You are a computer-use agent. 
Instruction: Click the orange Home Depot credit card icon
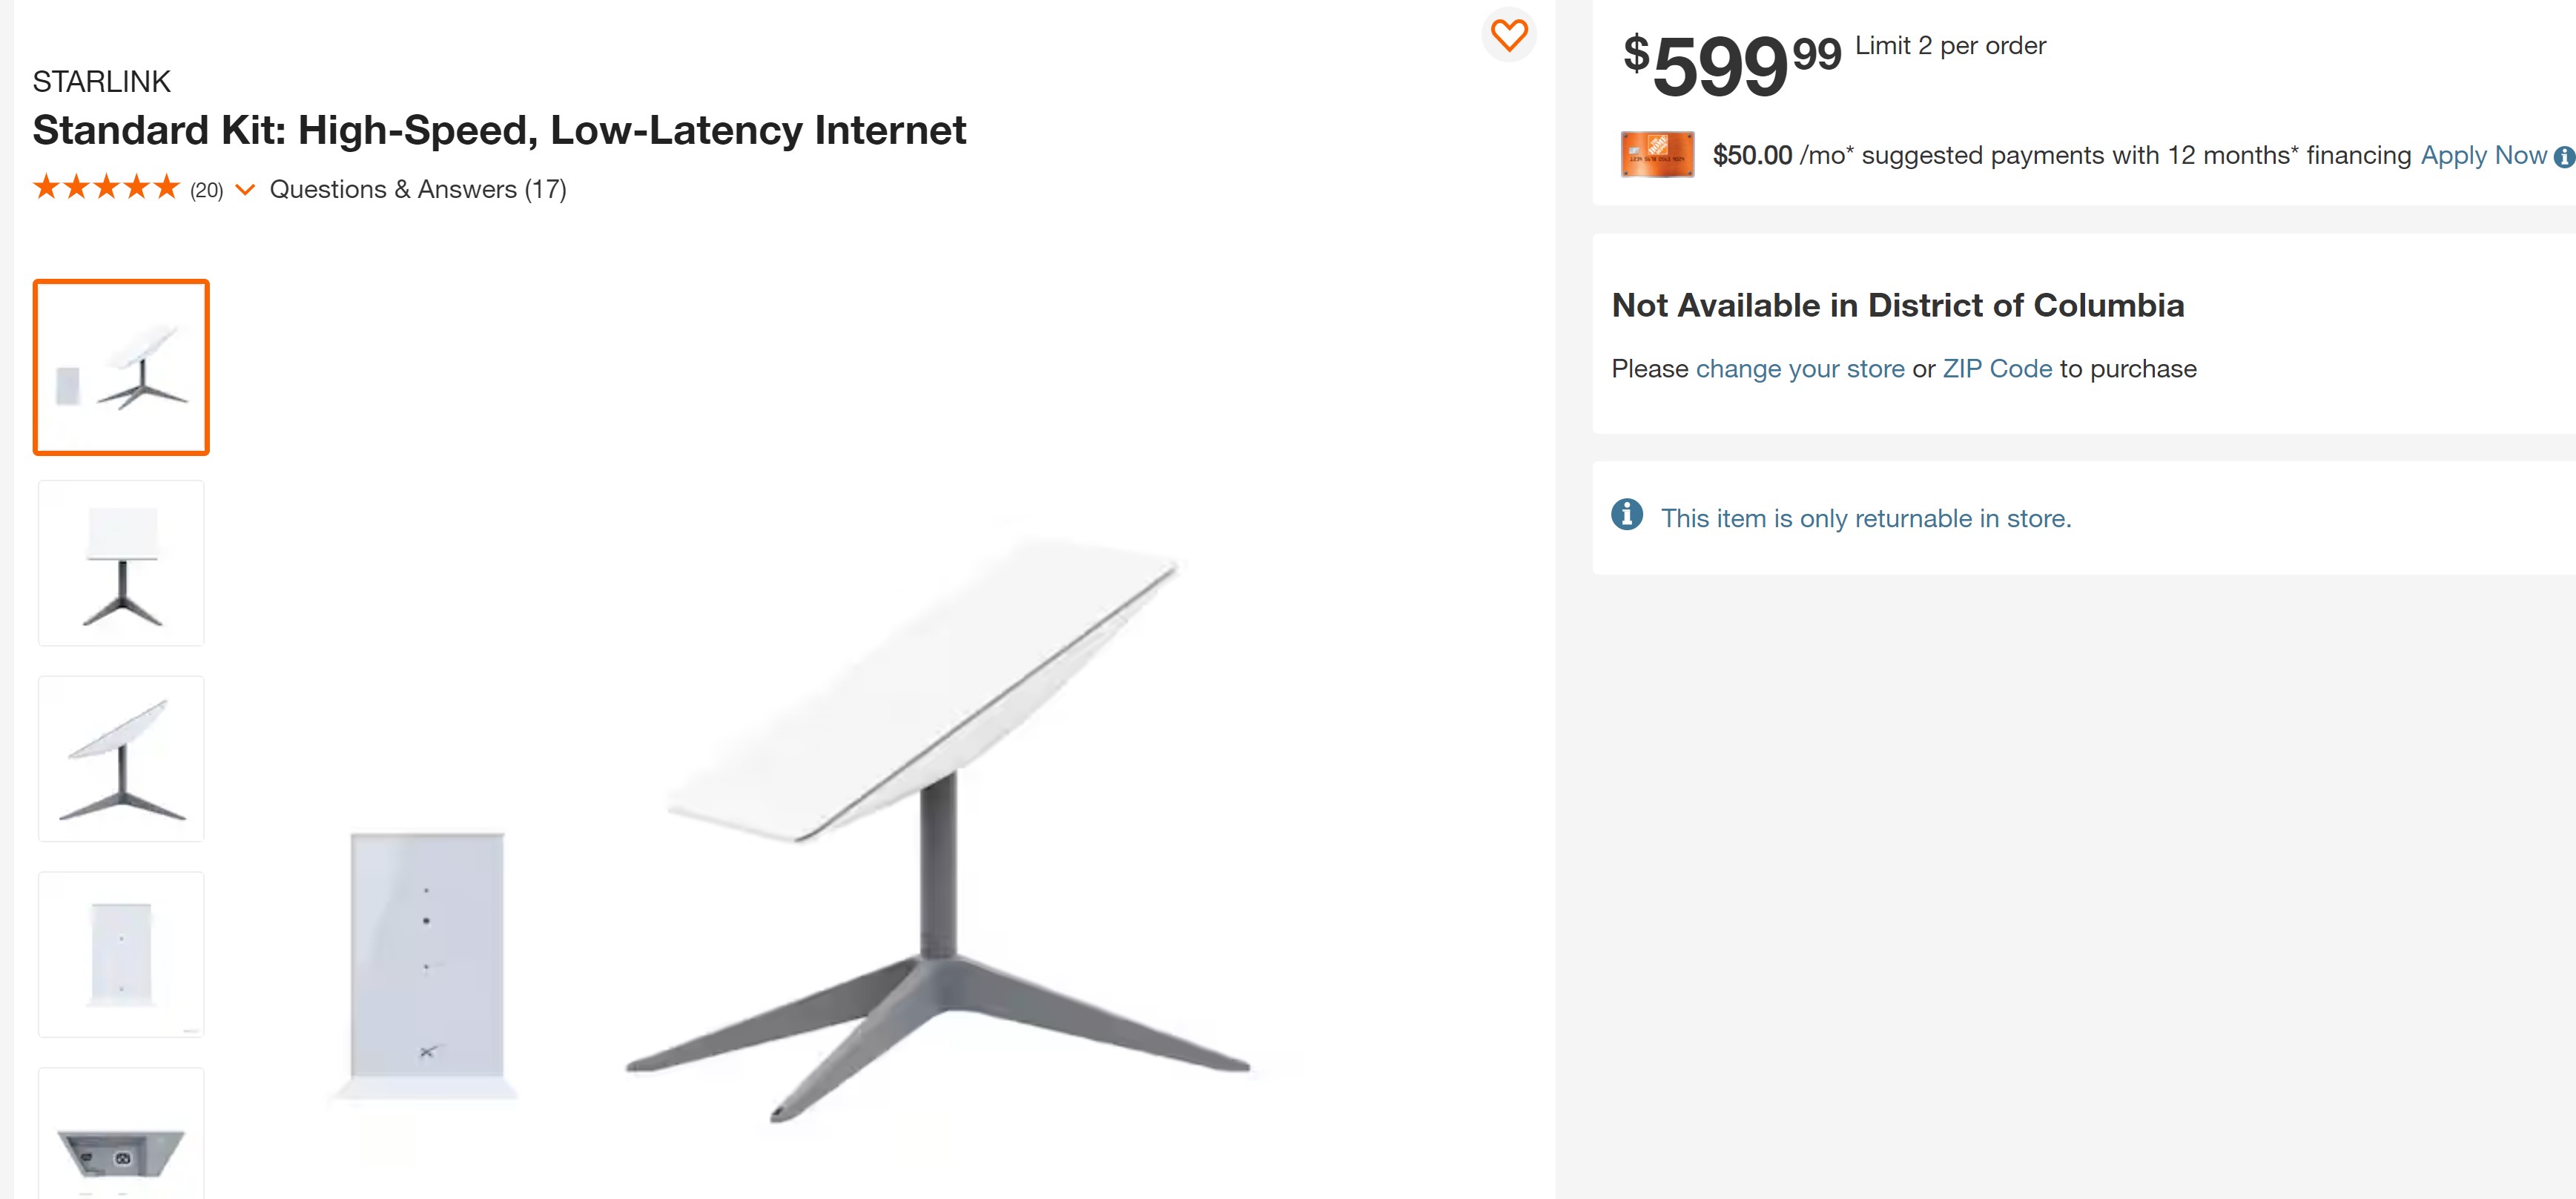pos(1656,155)
